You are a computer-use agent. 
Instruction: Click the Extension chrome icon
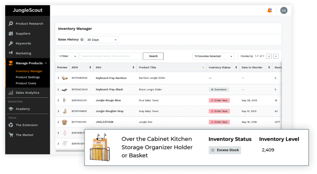pos(11,125)
